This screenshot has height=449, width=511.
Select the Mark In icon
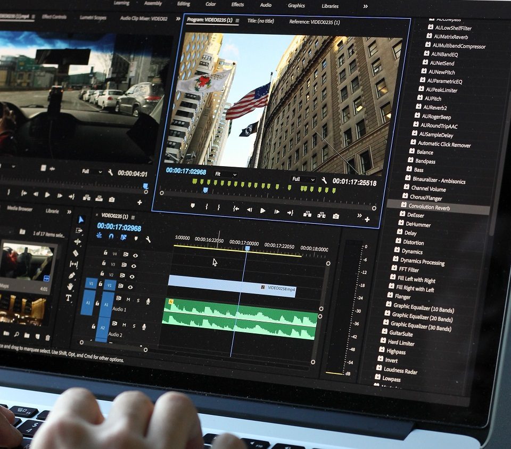(x=207, y=207)
